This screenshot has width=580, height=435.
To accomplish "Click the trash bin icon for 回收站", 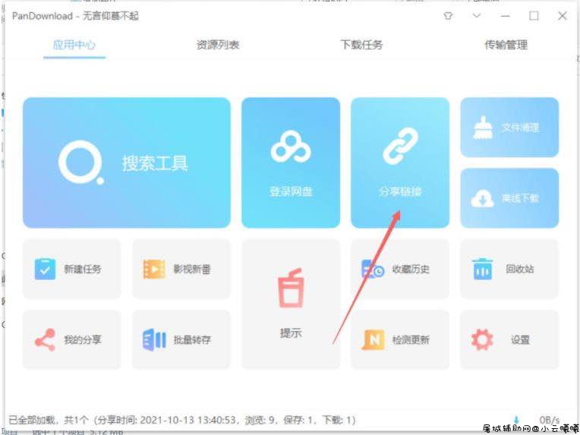I will point(483,269).
